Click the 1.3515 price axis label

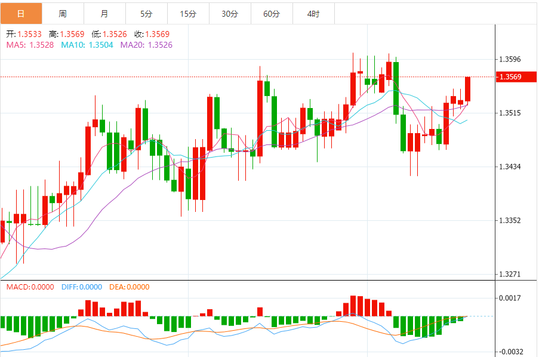510,113
